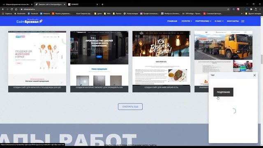Open a new browser tab with plus

coord(102,5)
